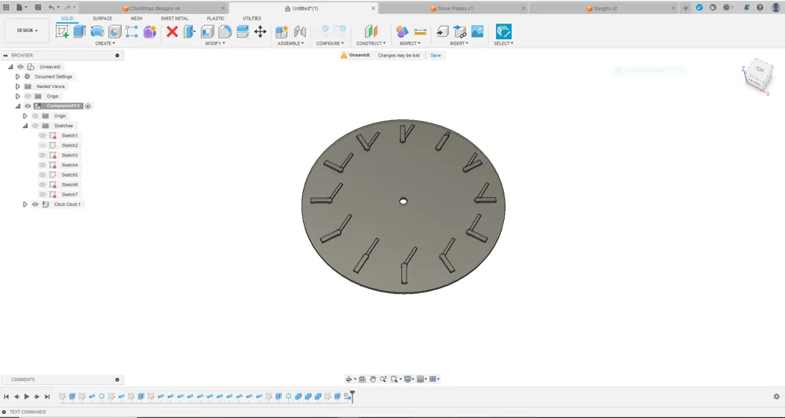Select the Move/Copy arrows tool
785x418 pixels.
pyautogui.click(x=260, y=31)
